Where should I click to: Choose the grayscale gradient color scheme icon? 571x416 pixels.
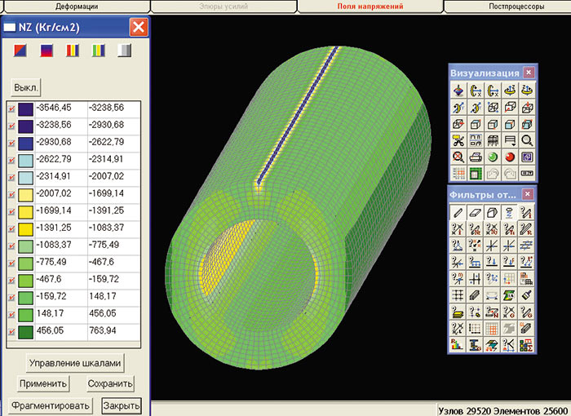[x=123, y=51]
